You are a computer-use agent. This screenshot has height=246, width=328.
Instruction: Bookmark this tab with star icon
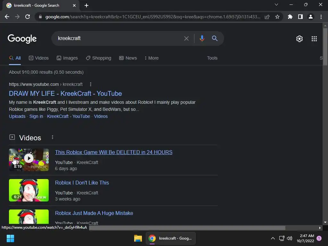coord(277,17)
